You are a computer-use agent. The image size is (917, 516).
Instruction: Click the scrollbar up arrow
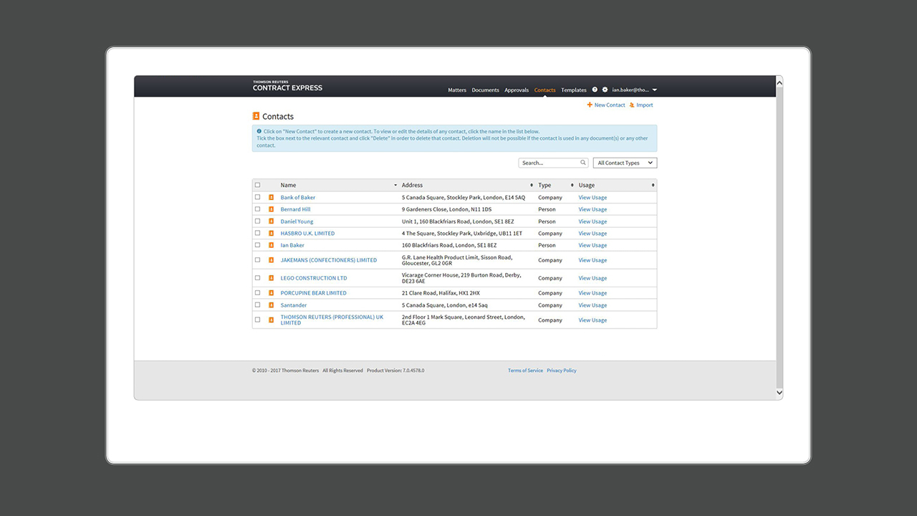[779, 83]
